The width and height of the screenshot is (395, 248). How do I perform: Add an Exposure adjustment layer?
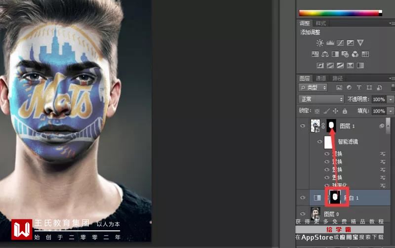pos(350,43)
